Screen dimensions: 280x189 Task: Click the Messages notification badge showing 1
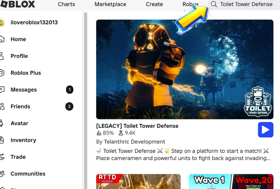point(70,90)
